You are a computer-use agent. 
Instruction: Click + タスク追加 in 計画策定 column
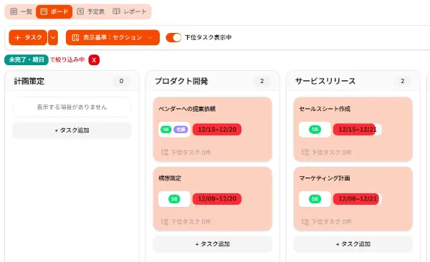(x=72, y=130)
